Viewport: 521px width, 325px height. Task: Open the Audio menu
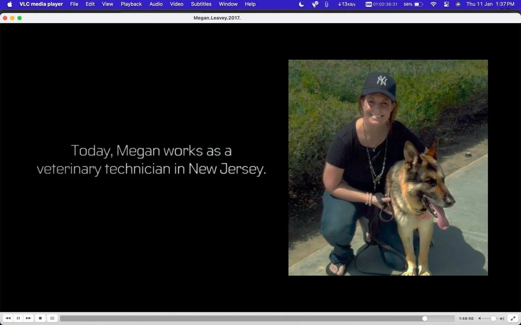[x=156, y=4]
